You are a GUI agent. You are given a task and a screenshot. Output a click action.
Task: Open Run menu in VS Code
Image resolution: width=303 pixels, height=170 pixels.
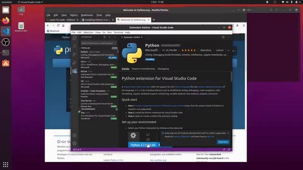[109, 33]
